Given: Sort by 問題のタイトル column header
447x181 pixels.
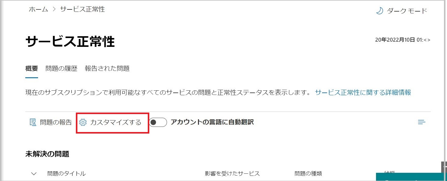Looking at the screenshot, I should point(66,174).
